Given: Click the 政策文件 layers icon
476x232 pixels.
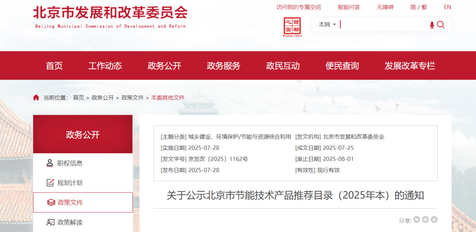Looking at the screenshot, I should click(x=51, y=202).
